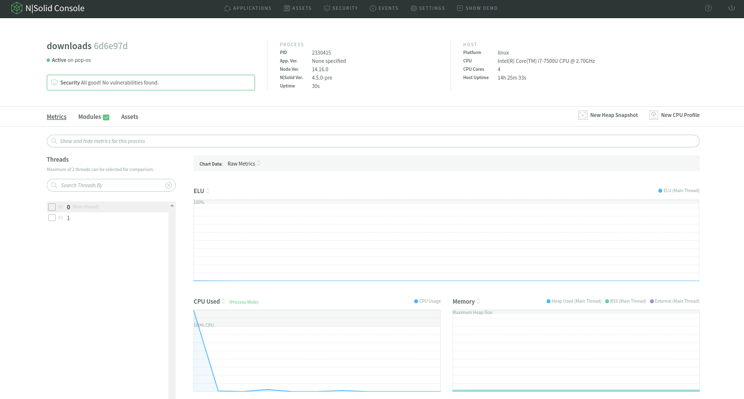Switch to the process Assets tab

tap(129, 117)
